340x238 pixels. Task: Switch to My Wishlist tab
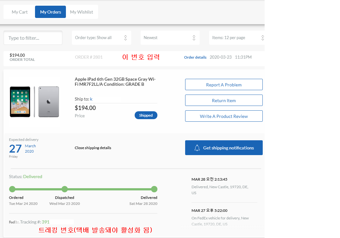(81, 12)
